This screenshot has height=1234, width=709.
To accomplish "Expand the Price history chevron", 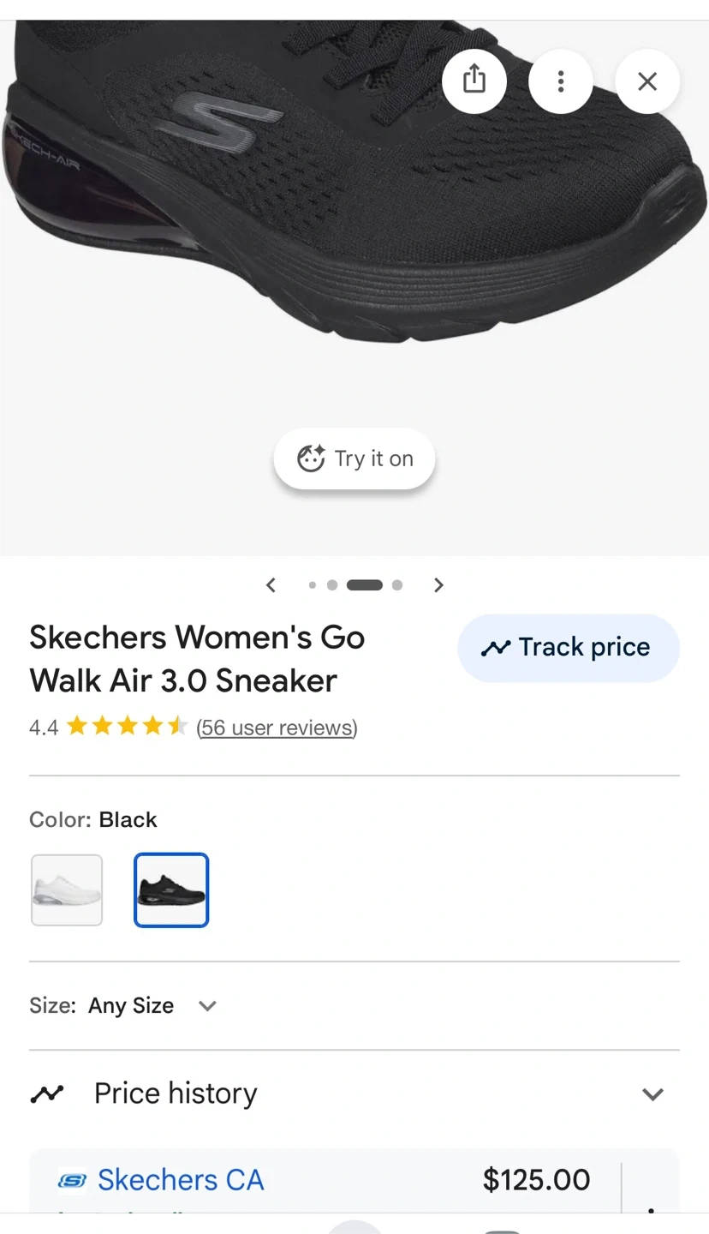I will click(653, 1093).
